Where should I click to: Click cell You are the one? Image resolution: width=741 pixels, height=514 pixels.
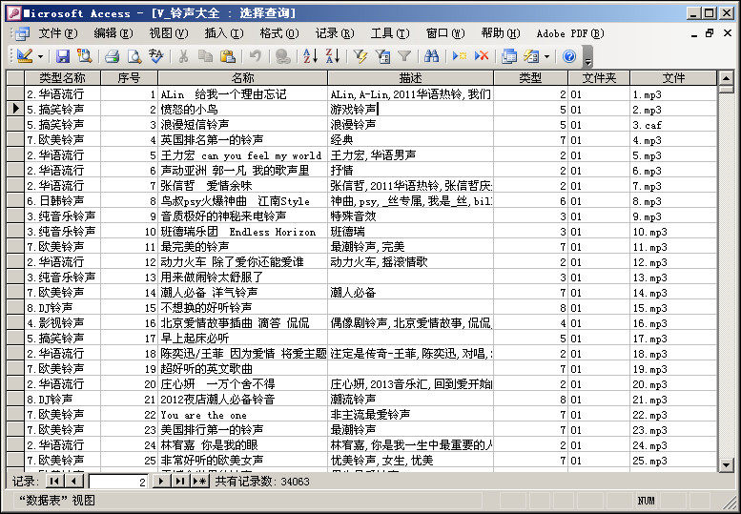[243, 415]
